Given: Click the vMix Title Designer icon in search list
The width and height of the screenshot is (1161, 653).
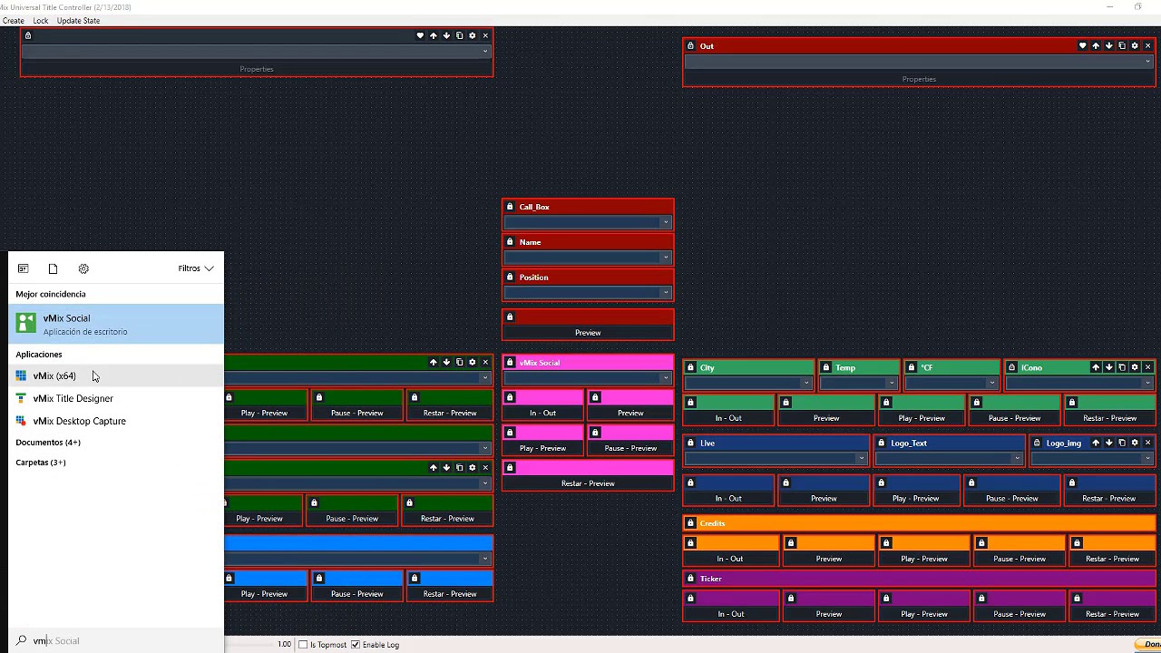Looking at the screenshot, I should [x=21, y=398].
